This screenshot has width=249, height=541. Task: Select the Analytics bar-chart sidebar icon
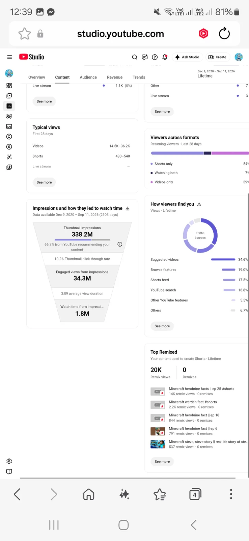9,106
